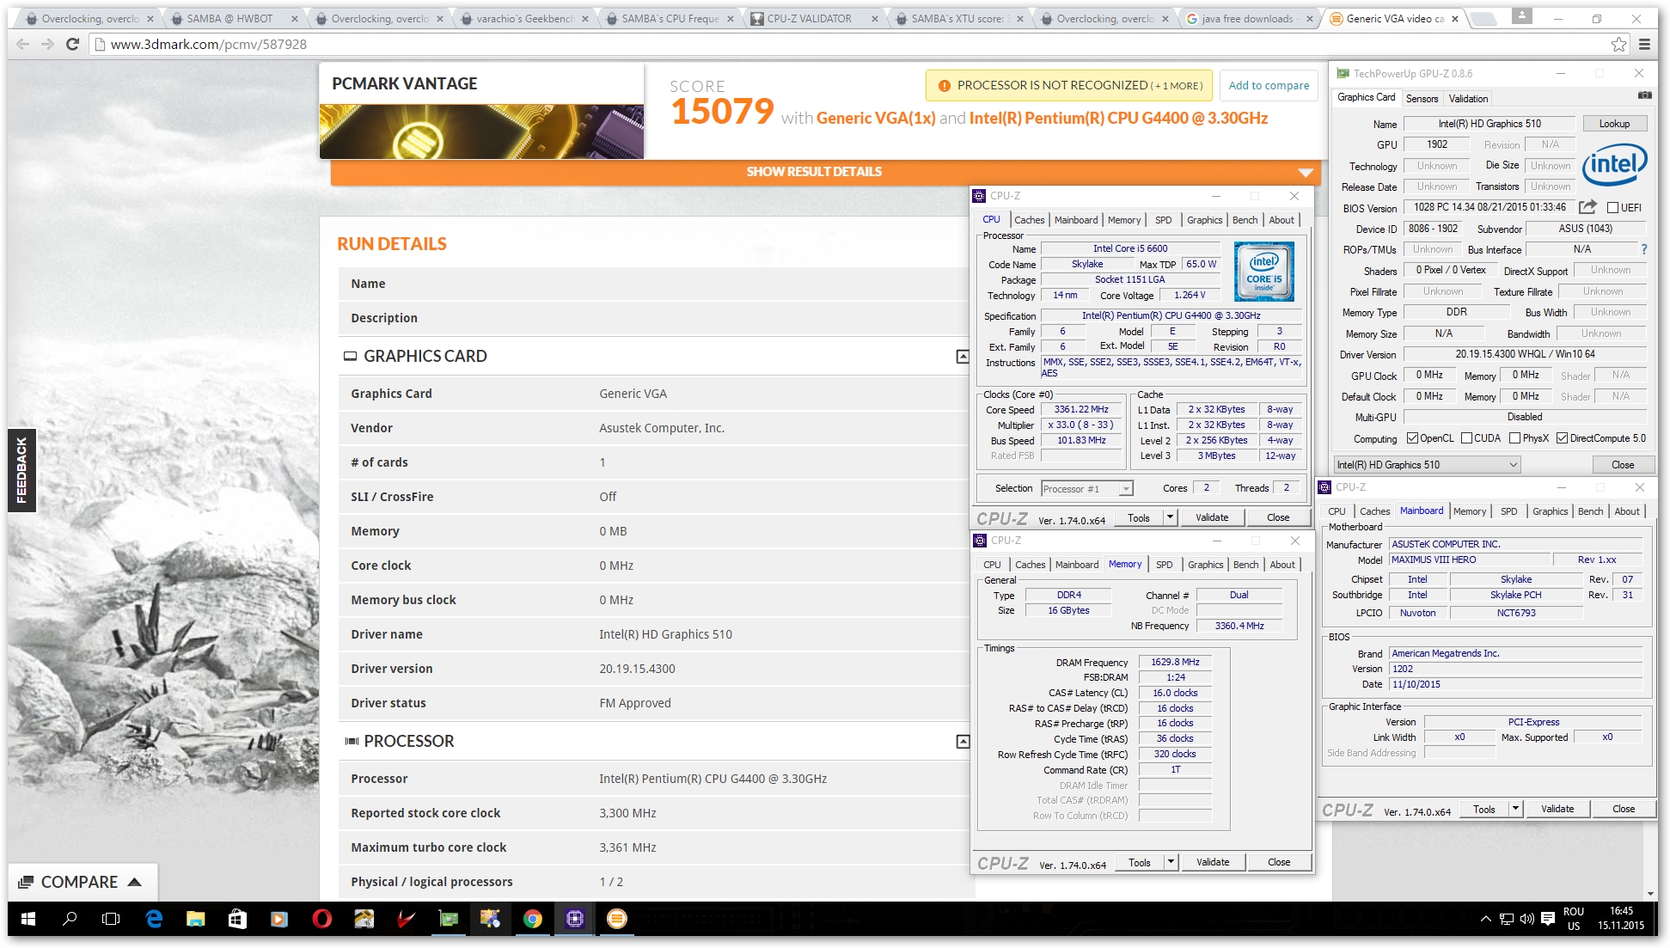Click About tab in Memory CPU-Z window
The height and width of the screenshot is (948, 1670).
pyautogui.click(x=1282, y=565)
